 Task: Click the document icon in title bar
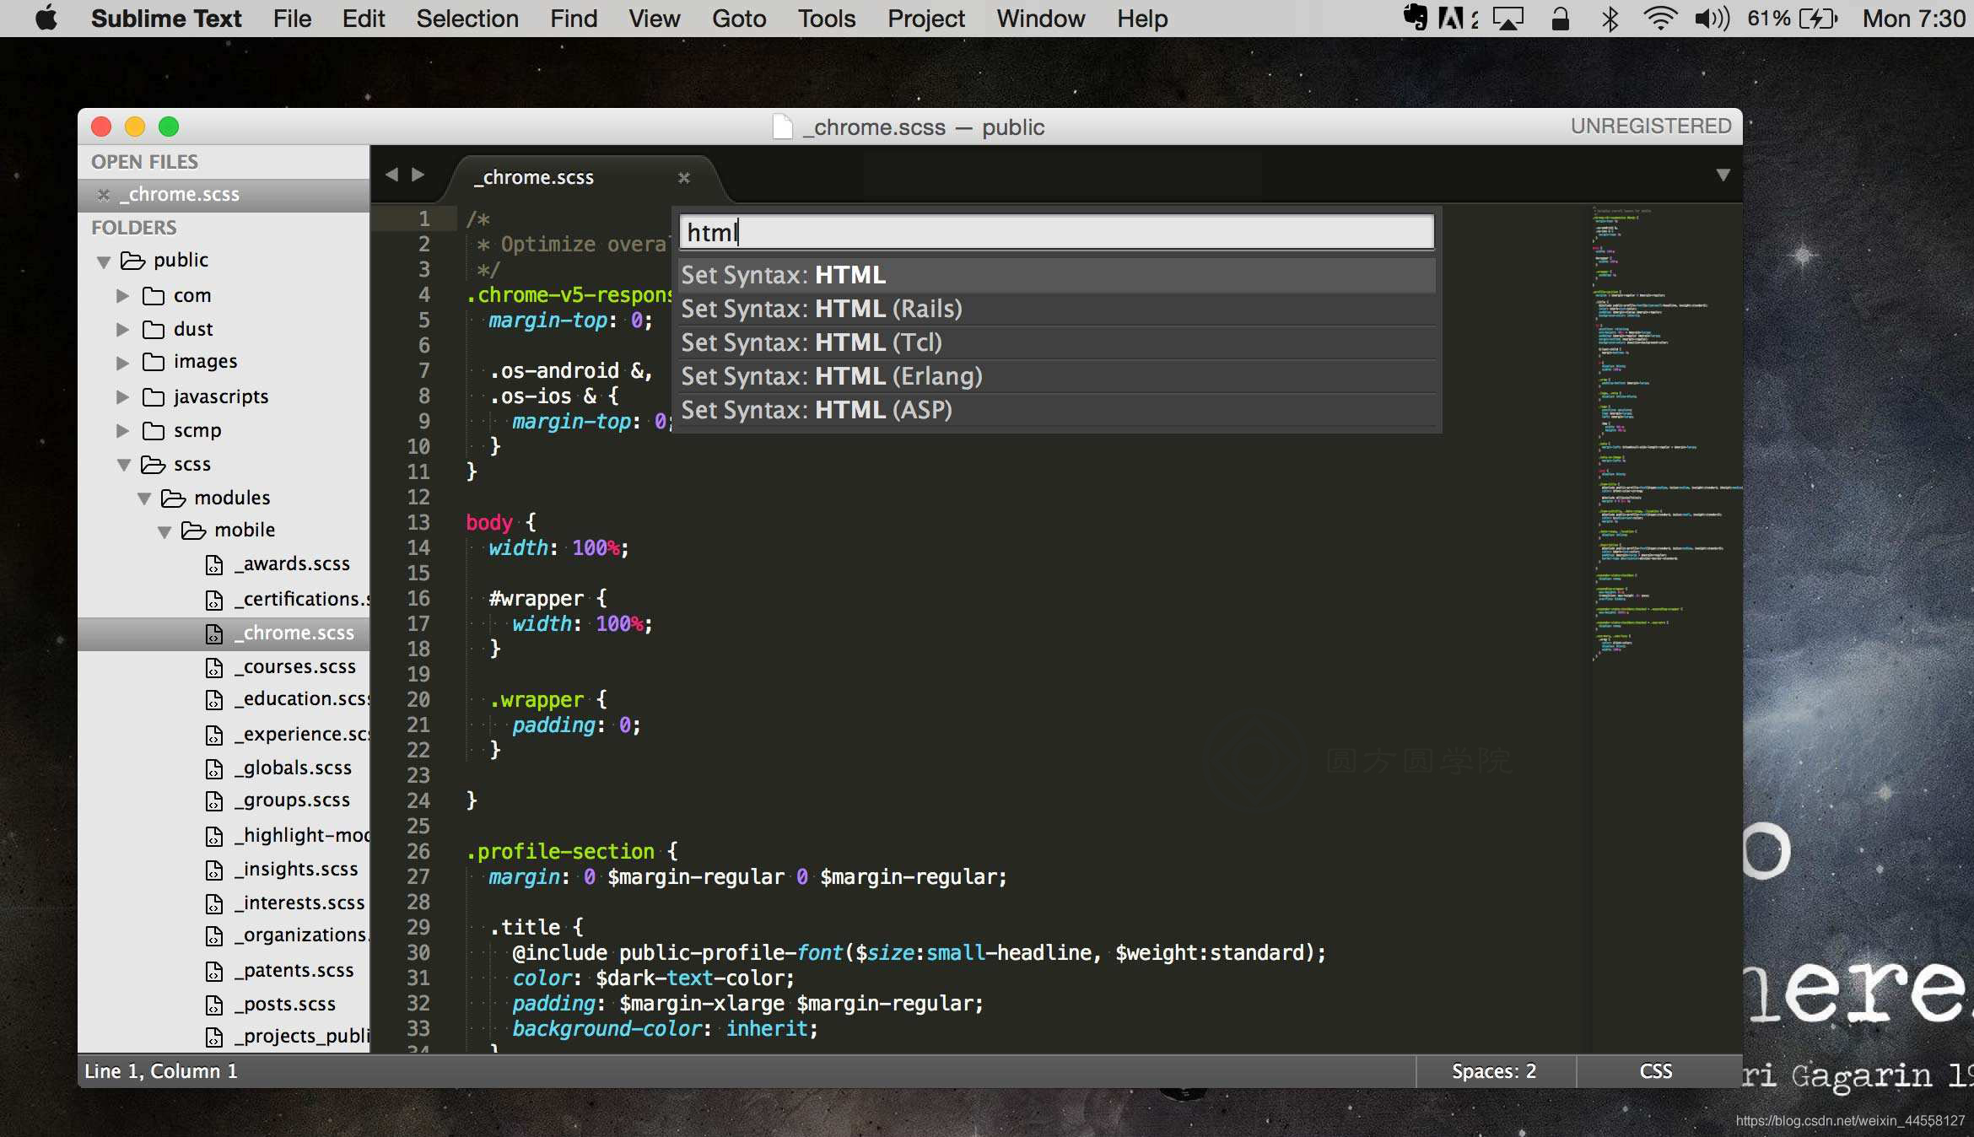pyautogui.click(x=783, y=127)
